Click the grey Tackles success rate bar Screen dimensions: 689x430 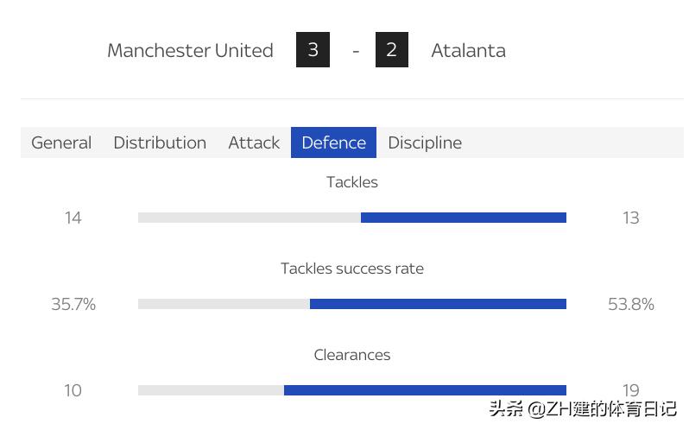click(x=224, y=304)
